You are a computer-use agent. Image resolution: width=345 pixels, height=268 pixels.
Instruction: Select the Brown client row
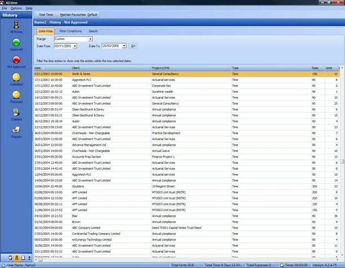(187, 222)
